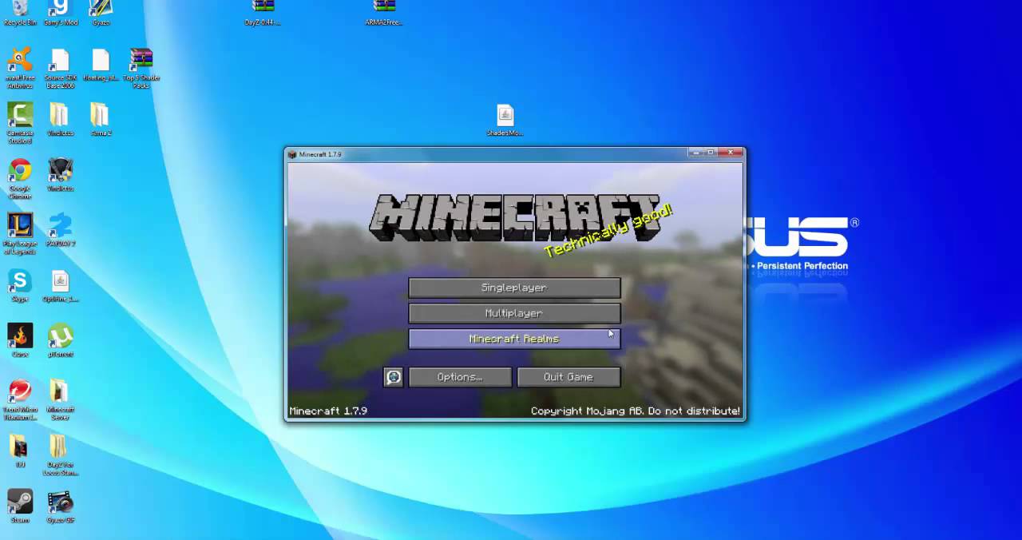Select the Steam shortcut

click(20, 506)
